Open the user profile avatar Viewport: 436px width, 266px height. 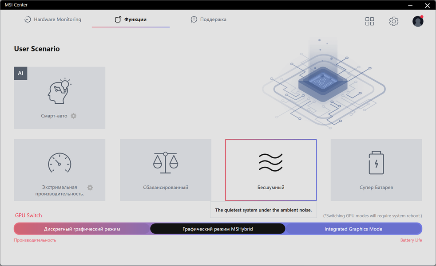[418, 21]
